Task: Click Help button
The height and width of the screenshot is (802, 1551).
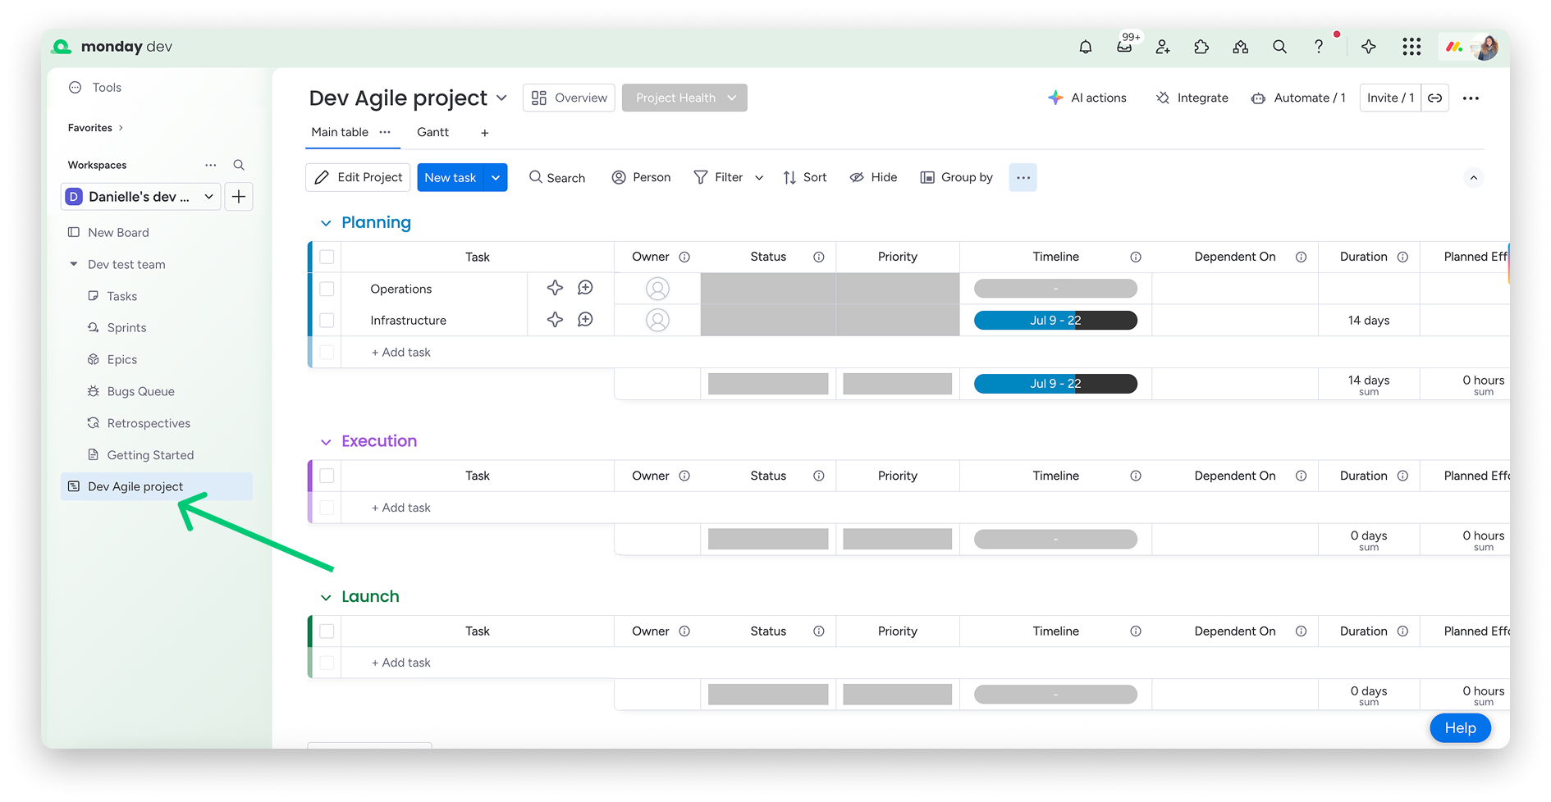Action: (x=1460, y=728)
